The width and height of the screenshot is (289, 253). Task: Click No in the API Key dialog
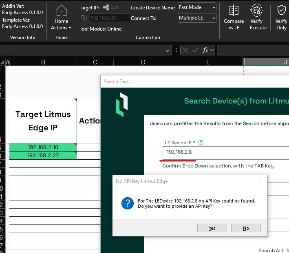pyautogui.click(x=246, y=228)
